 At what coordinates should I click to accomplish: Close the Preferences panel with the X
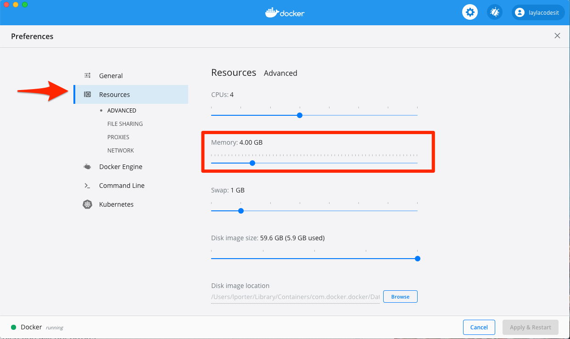557,36
